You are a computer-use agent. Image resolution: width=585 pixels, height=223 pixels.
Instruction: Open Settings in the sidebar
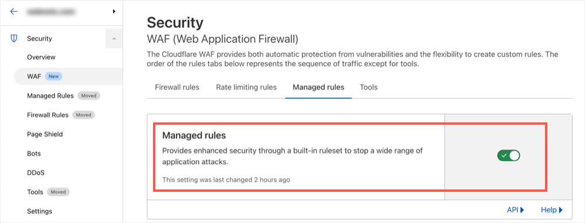tap(39, 211)
